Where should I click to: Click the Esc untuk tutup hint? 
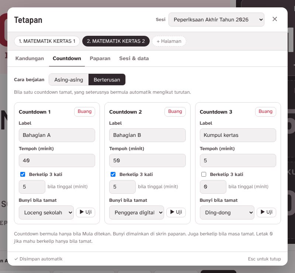tap(264, 259)
